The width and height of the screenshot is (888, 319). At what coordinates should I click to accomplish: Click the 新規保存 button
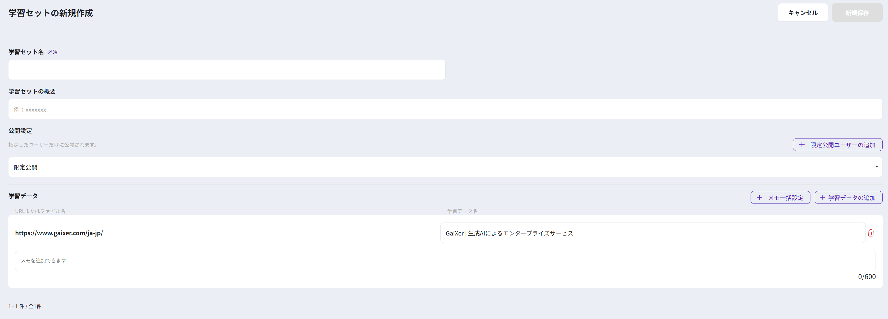(x=857, y=13)
